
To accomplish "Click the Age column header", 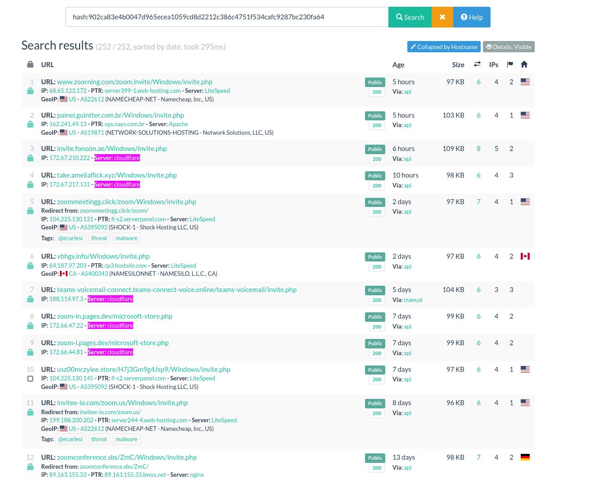I will 398,65.
